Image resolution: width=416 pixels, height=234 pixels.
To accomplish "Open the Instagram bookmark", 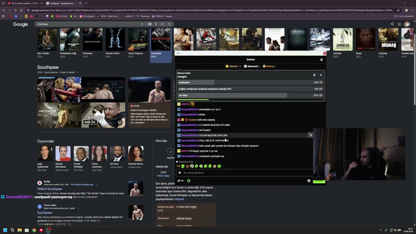I will coord(87,16).
